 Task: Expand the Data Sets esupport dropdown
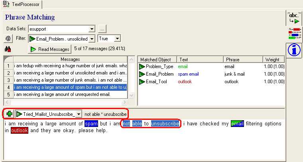(x=92, y=29)
